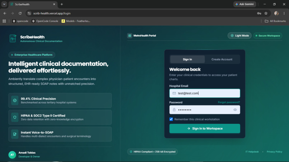Click the Clinical Precision checkmark badge icon
This screenshot has height=162, width=289.
click(x=15, y=100)
